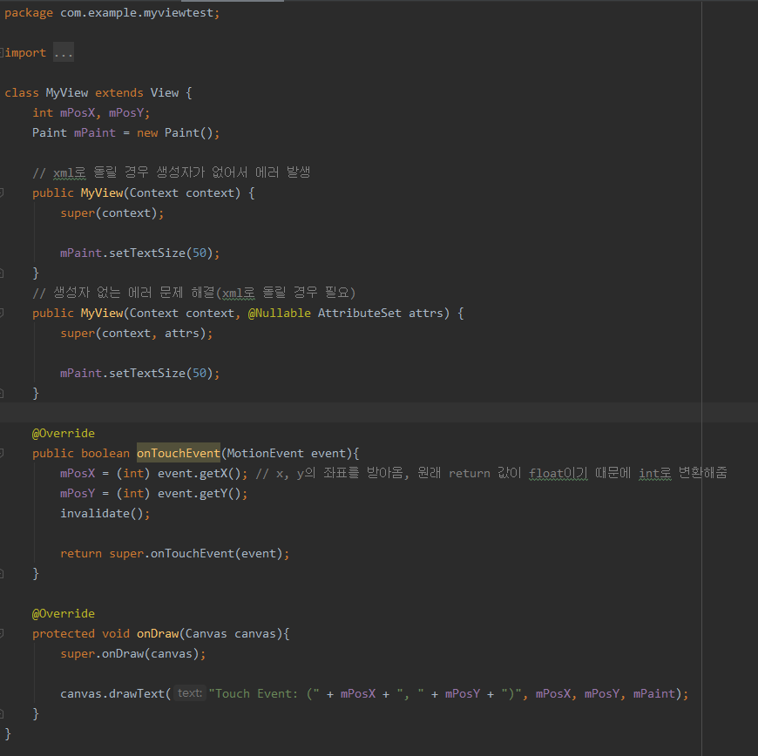Click "View" superclass after extends
The height and width of the screenshot is (756, 758).
(x=165, y=93)
